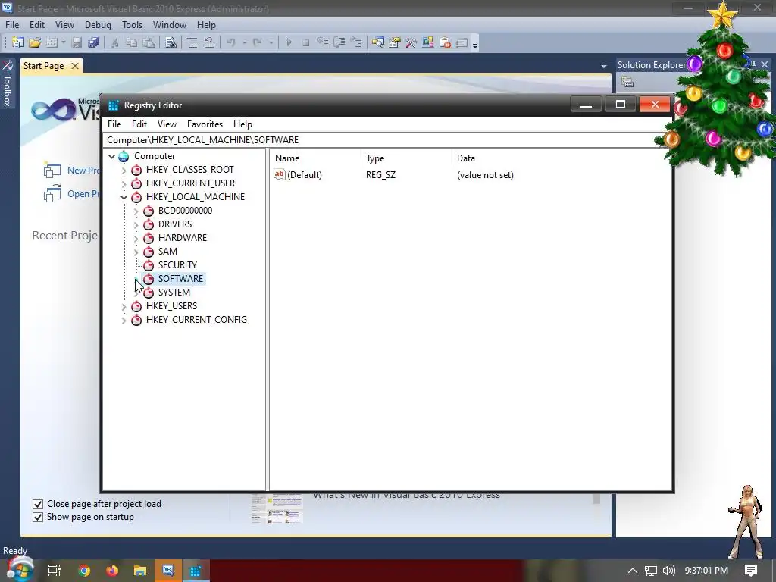Open the collapsed Toolbox side panel
This screenshot has height=582, width=776.
(x=8, y=83)
